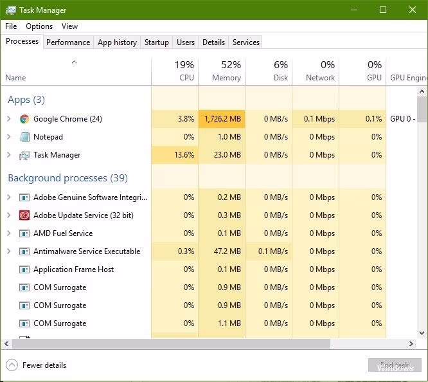Click the Task Manager process icon

click(24, 155)
